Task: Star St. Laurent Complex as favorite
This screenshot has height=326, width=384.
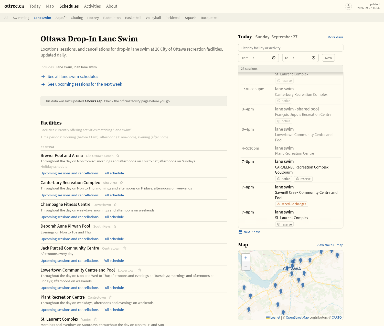Action: tap(95, 319)
